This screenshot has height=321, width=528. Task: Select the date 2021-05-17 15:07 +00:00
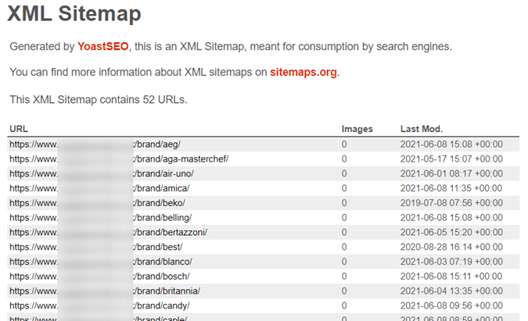[x=451, y=159]
